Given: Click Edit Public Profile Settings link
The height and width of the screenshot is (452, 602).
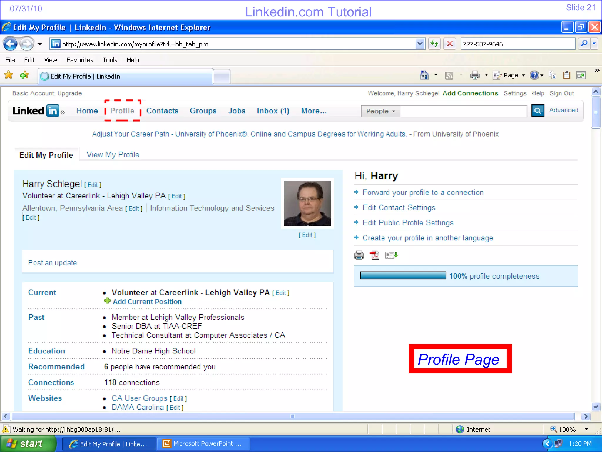Looking at the screenshot, I should [x=408, y=223].
